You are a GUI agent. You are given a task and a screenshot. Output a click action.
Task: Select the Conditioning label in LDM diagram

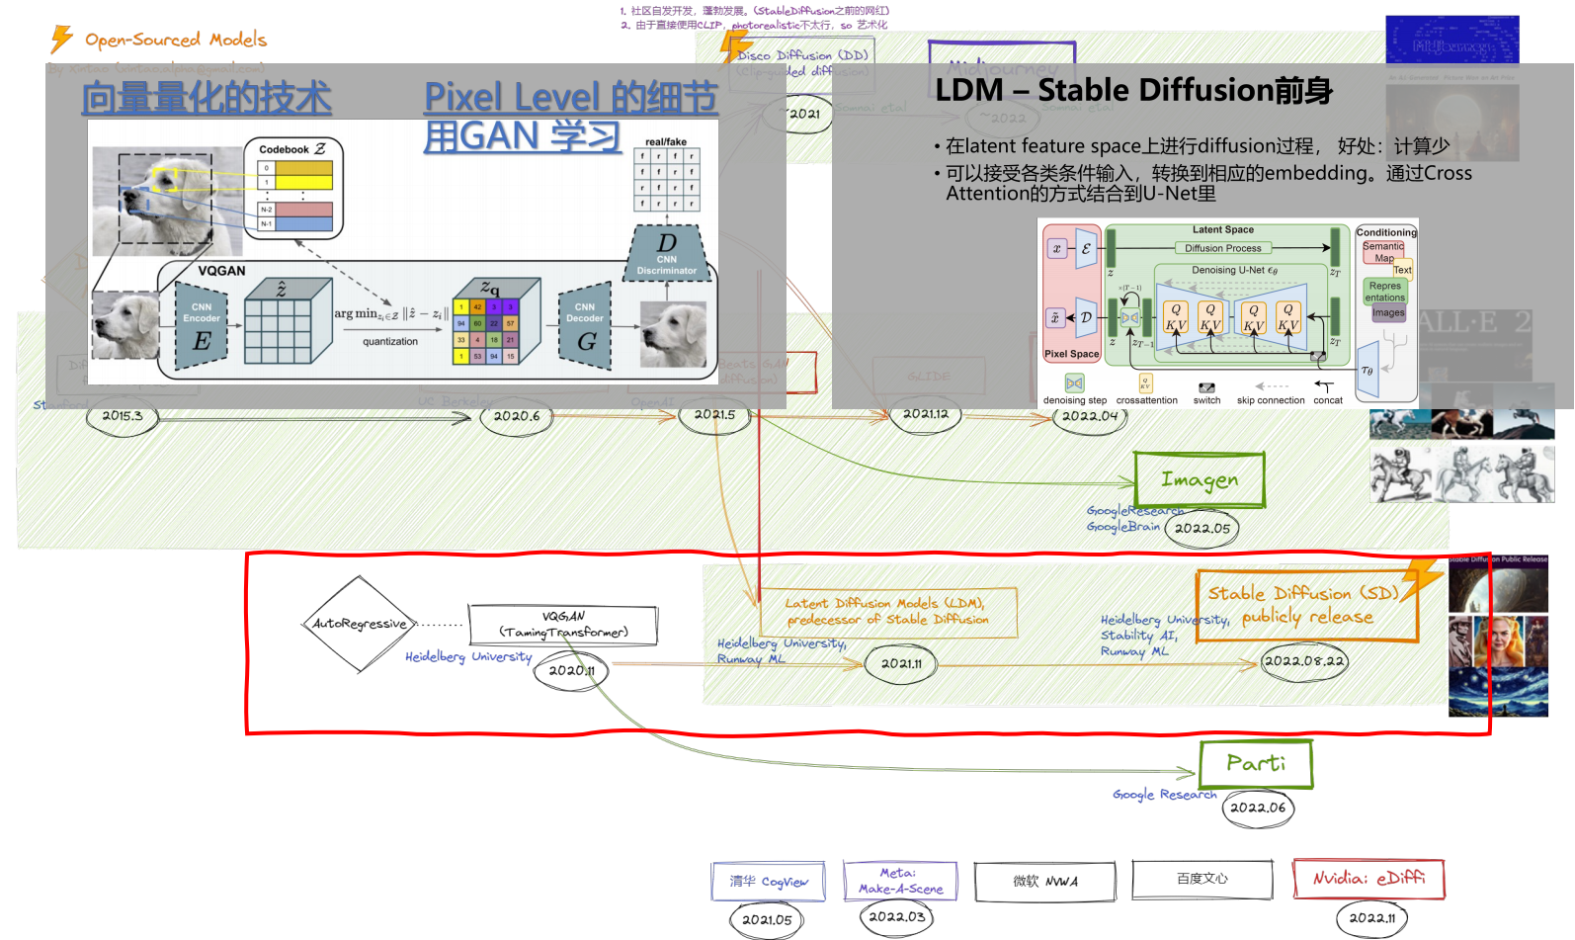click(1386, 232)
